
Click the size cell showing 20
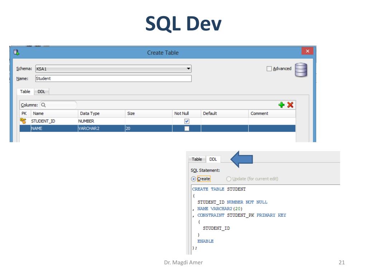click(x=149, y=129)
